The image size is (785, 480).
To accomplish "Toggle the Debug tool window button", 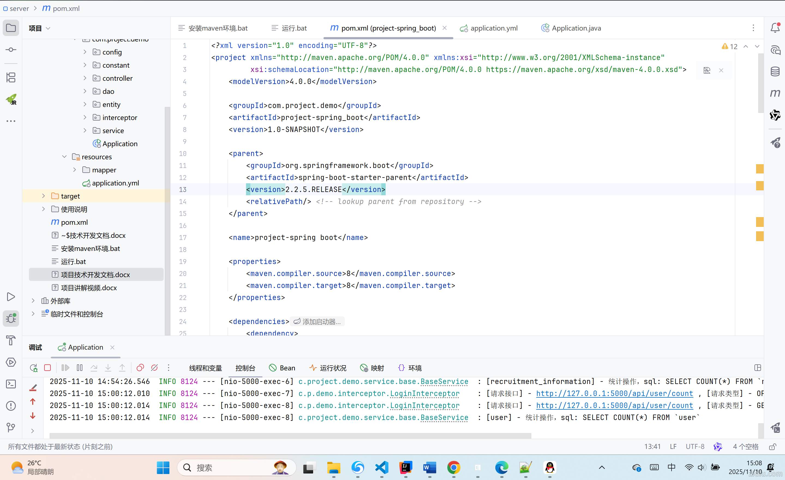I will click(11, 318).
